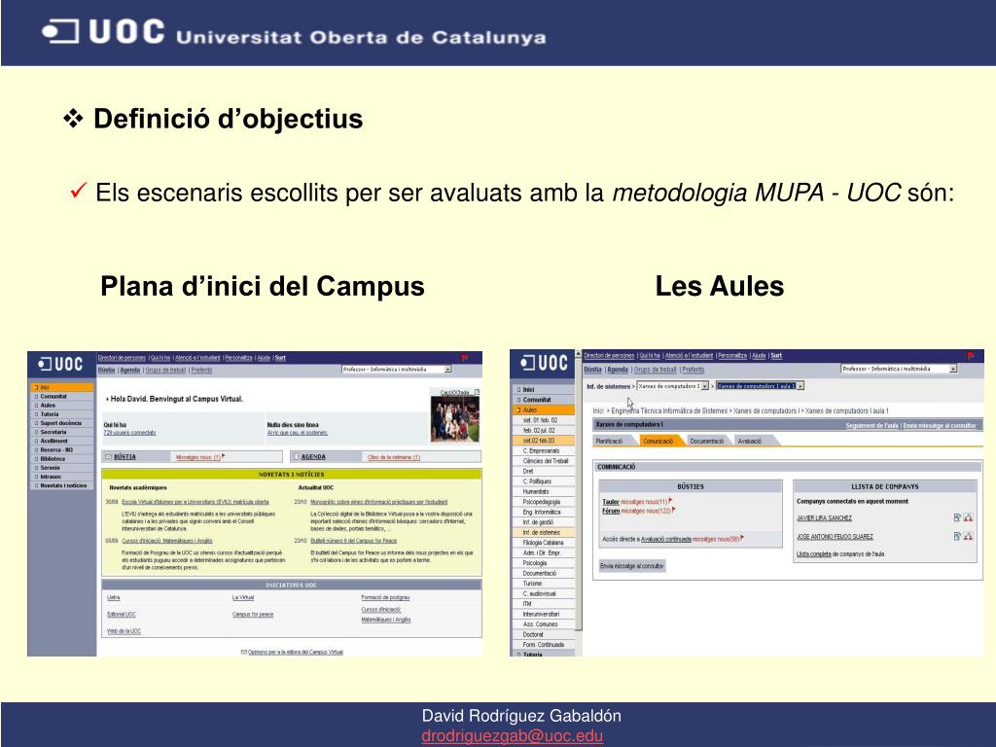Open the Avaluació continuada link
This screenshot has height=747, width=996.
click(665, 539)
